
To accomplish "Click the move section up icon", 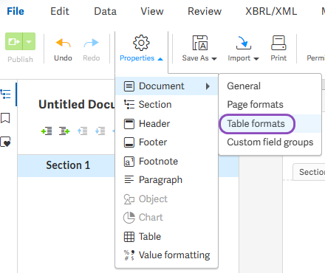I will [x=82, y=131].
